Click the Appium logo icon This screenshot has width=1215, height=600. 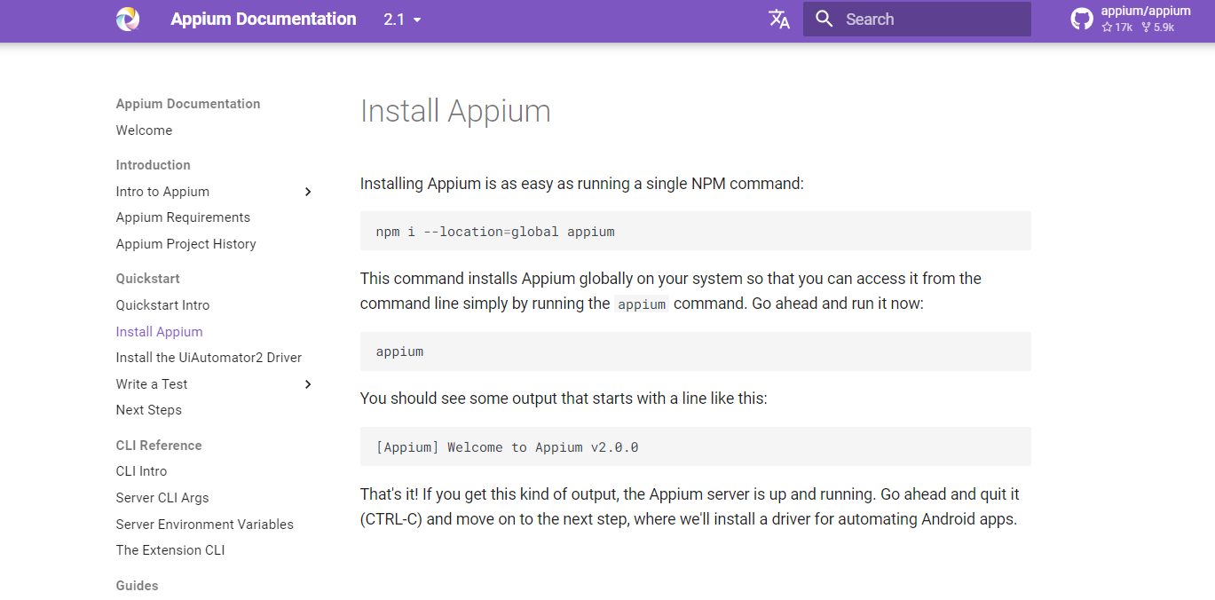coord(128,19)
